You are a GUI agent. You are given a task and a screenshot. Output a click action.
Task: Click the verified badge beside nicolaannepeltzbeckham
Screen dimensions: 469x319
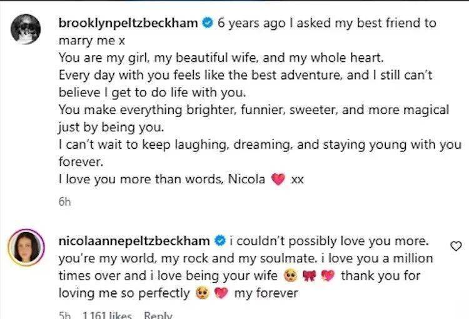[220, 241]
